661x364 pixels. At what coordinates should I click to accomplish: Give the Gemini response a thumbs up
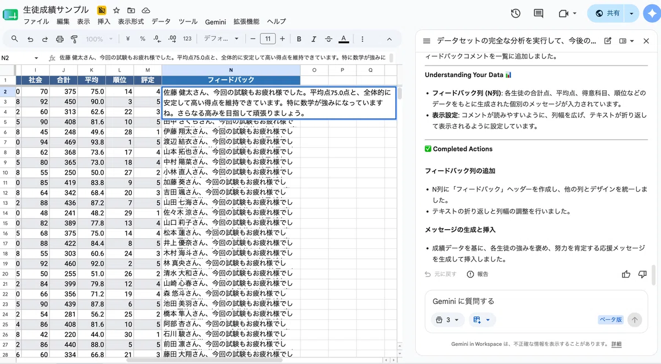(x=626, y=274)
